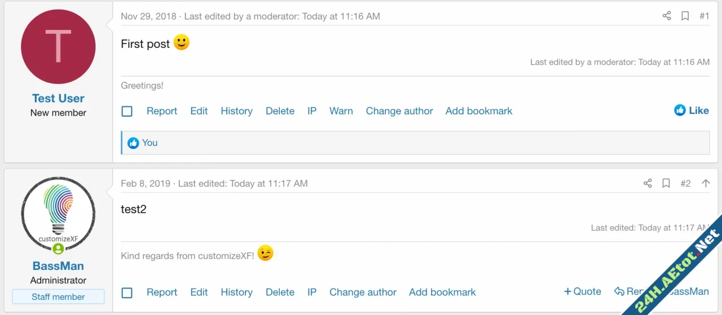Click the thumbs-up icon beside "You"

(x=133, y=143)
